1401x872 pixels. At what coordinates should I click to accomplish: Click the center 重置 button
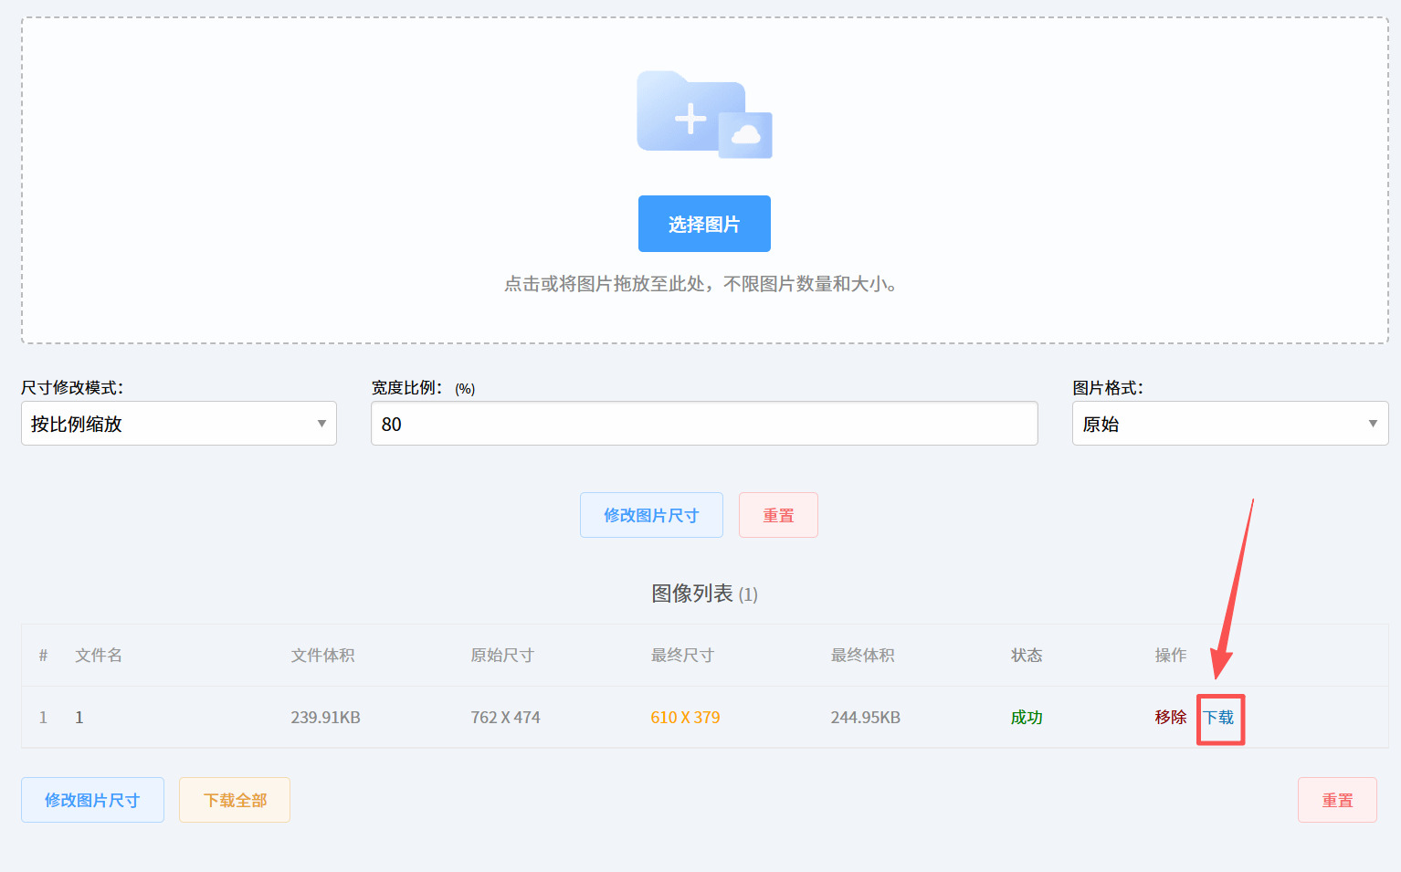(778, 515)
